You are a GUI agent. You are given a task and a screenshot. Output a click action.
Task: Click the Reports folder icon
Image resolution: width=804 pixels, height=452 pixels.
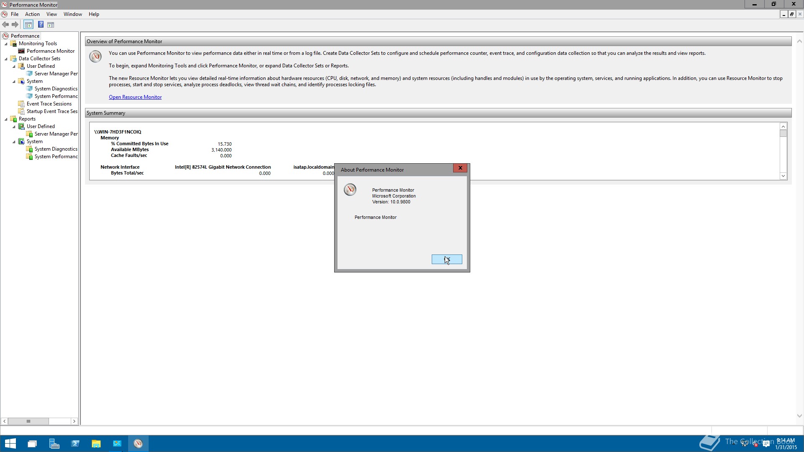click(13, 119)
